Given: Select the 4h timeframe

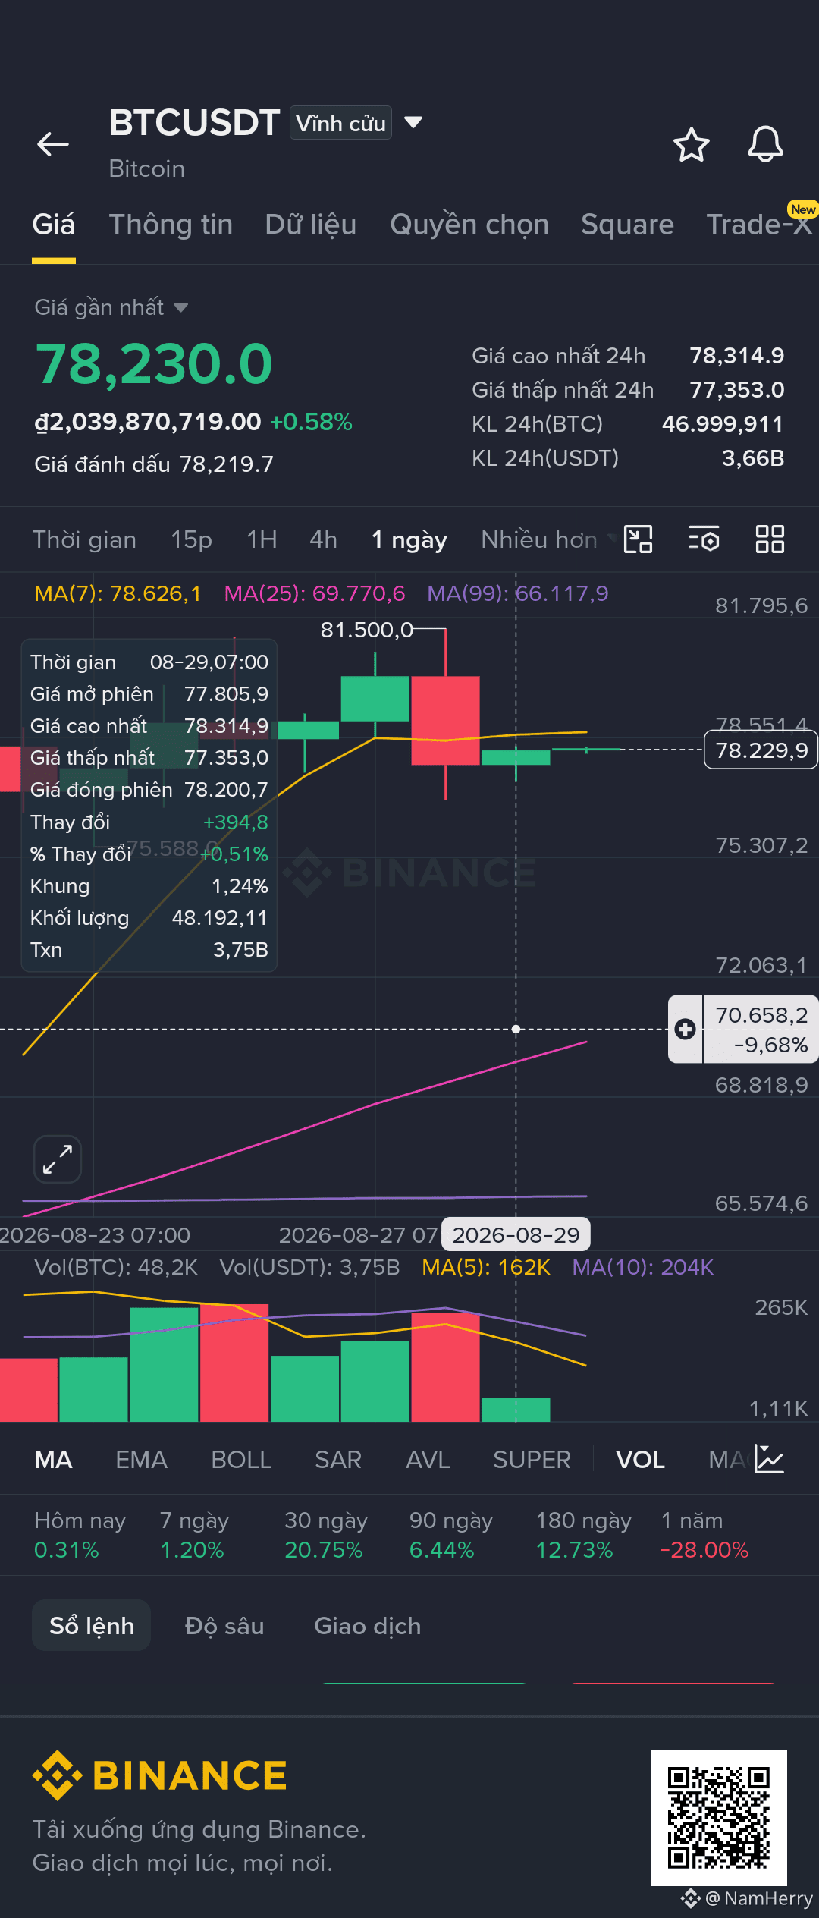Looking at the screenshot, I should click(x=323, y=539).
